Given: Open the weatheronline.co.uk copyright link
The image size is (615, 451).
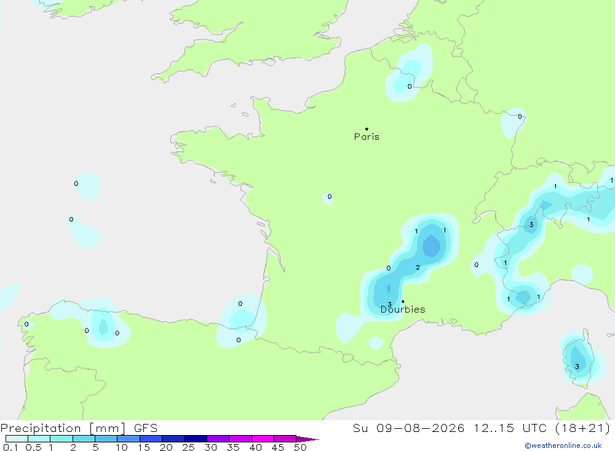Looking at the screenshot, I should 563,445.
